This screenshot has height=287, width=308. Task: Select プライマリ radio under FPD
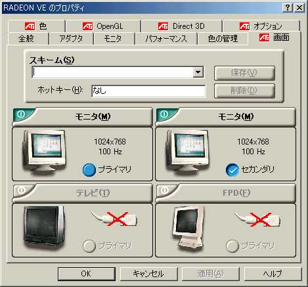(x=232, y=246)
